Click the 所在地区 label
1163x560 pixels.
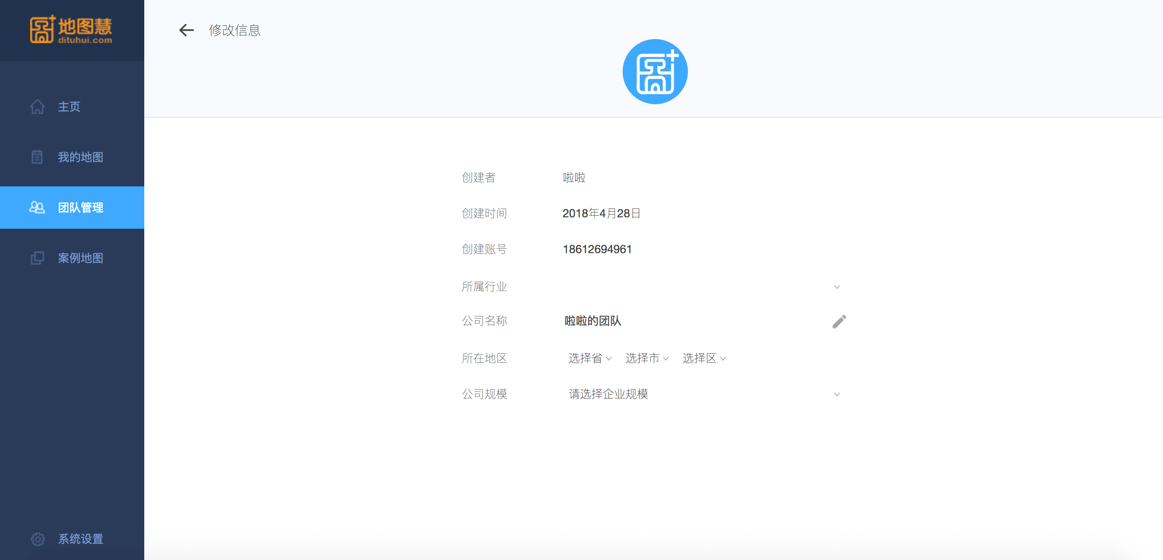(484, 358)
